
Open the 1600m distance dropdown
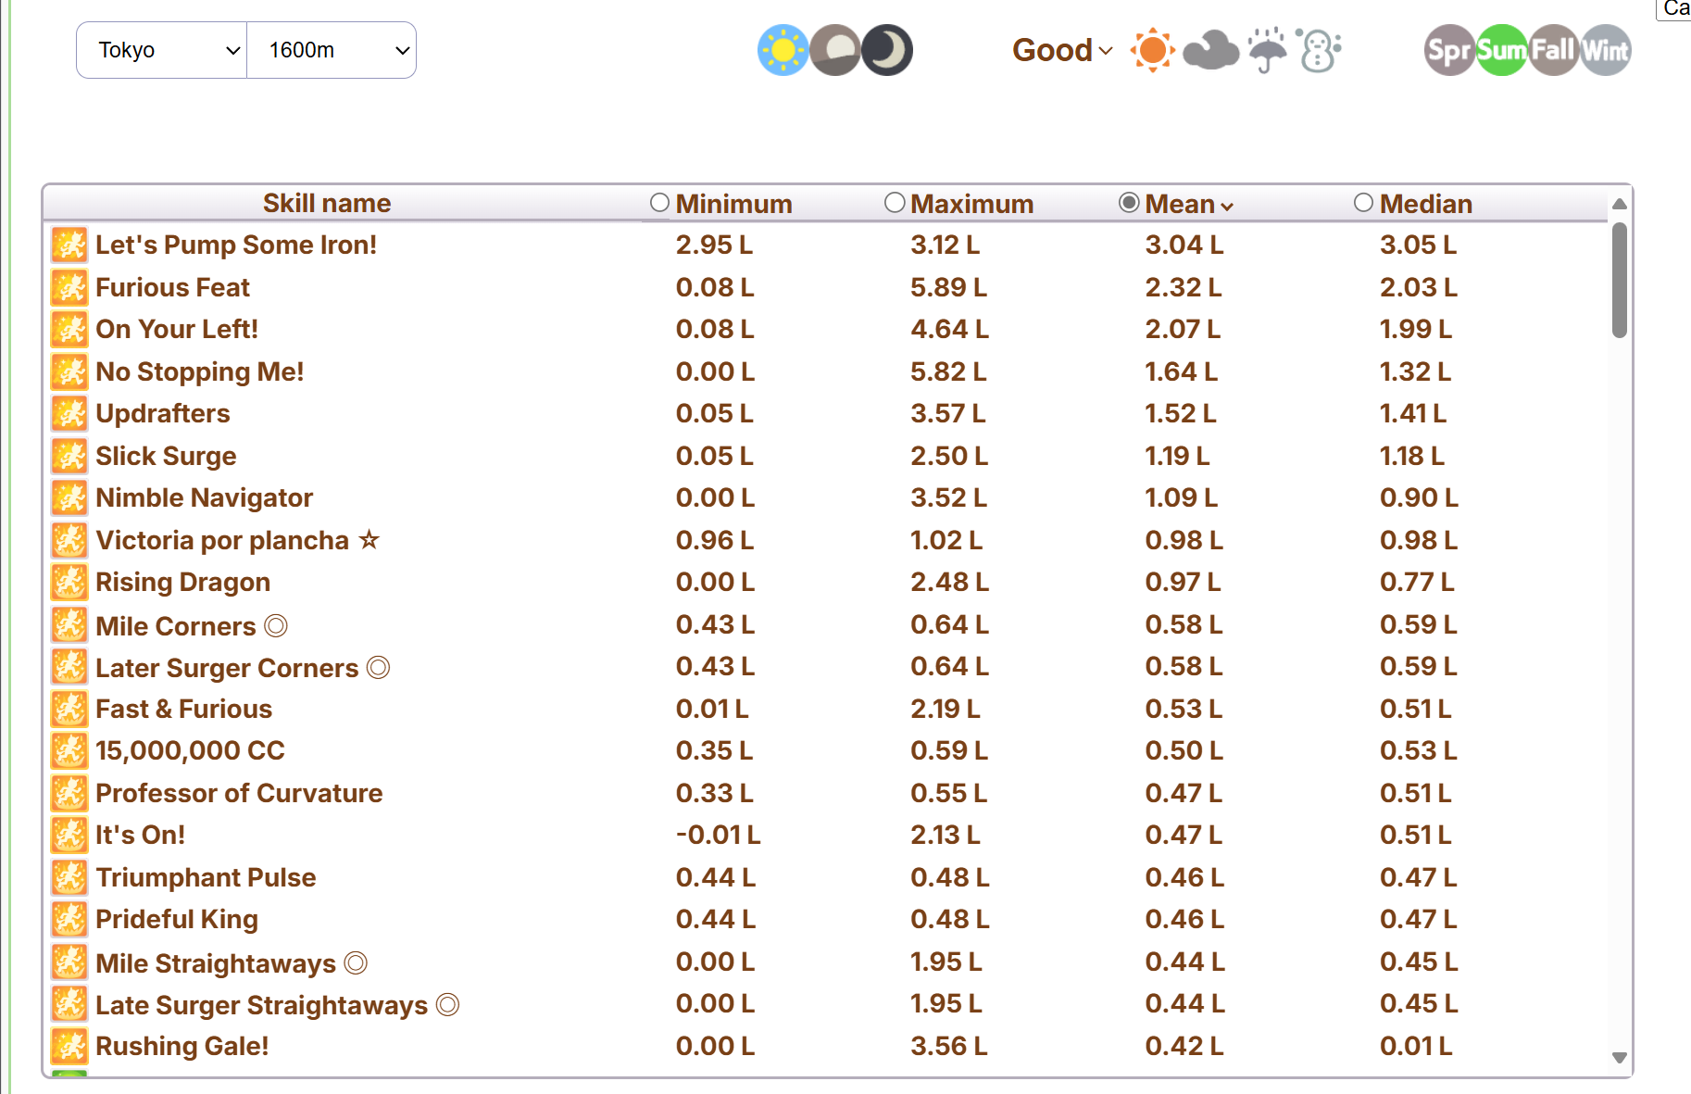click(332, 50)
